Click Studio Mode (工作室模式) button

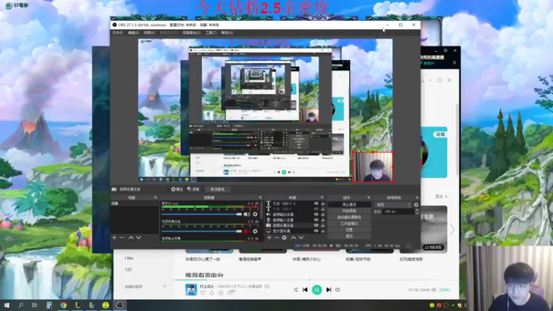(349, 223)
